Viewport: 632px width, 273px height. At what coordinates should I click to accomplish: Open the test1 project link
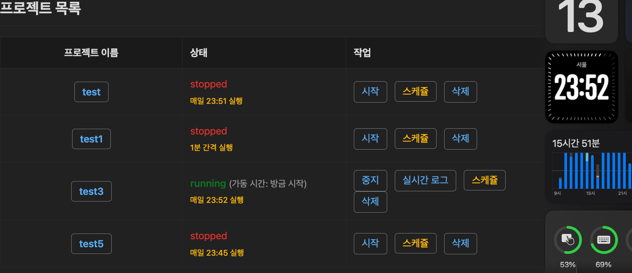pyautogui.click(x=91, y=139)
